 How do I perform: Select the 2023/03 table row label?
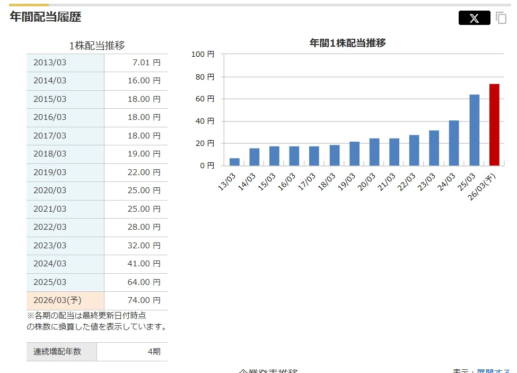click(50, 245)
